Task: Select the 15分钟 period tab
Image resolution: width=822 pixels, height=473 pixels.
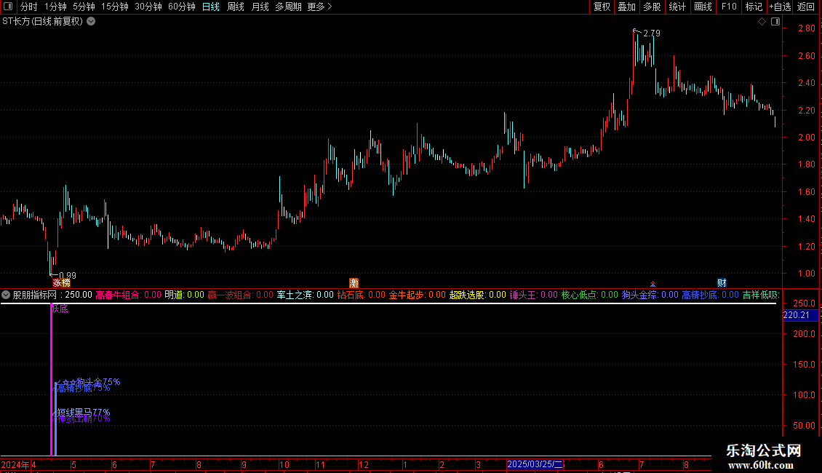Action: tap(115, 7)
